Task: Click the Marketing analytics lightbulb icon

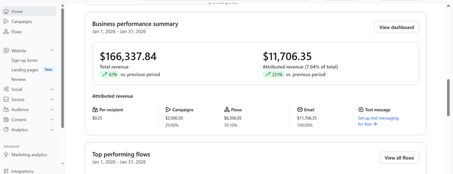Action: [6, 155]
